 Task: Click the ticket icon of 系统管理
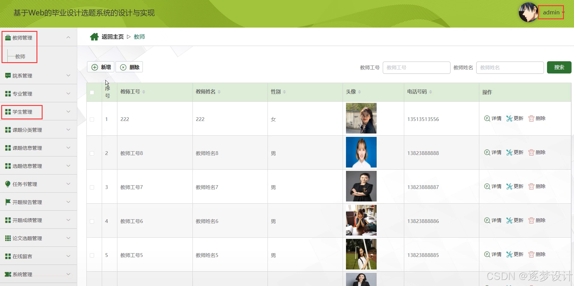tap(8, 274)
